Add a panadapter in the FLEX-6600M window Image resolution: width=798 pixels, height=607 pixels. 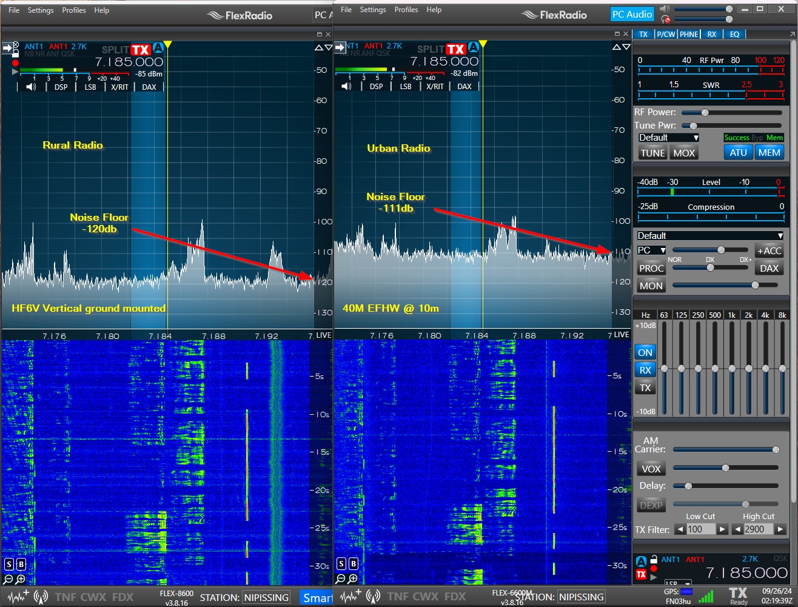point(350,597)
